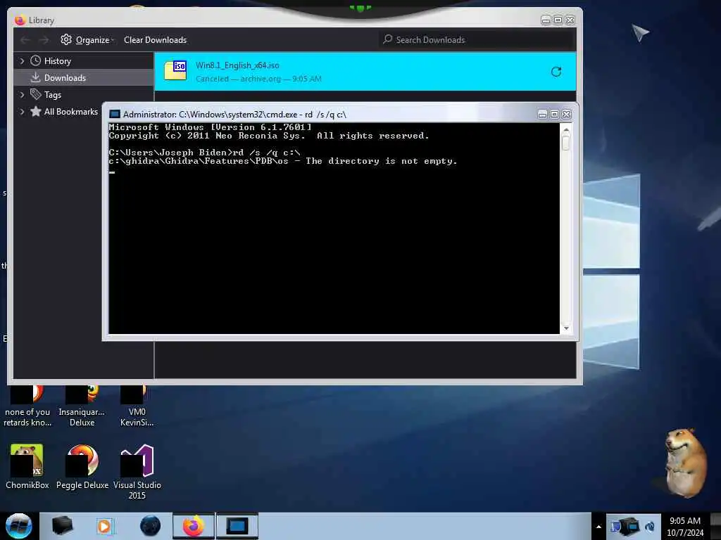The image size is (721, 540).
Task: Click Clear Downloads button
Action: pyautogui.click(x=155, y=40)
